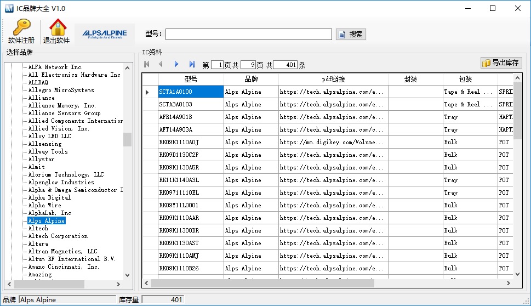The image size is (531, 306).
Task: Click the 封装 column header
Action: point(415,79)
